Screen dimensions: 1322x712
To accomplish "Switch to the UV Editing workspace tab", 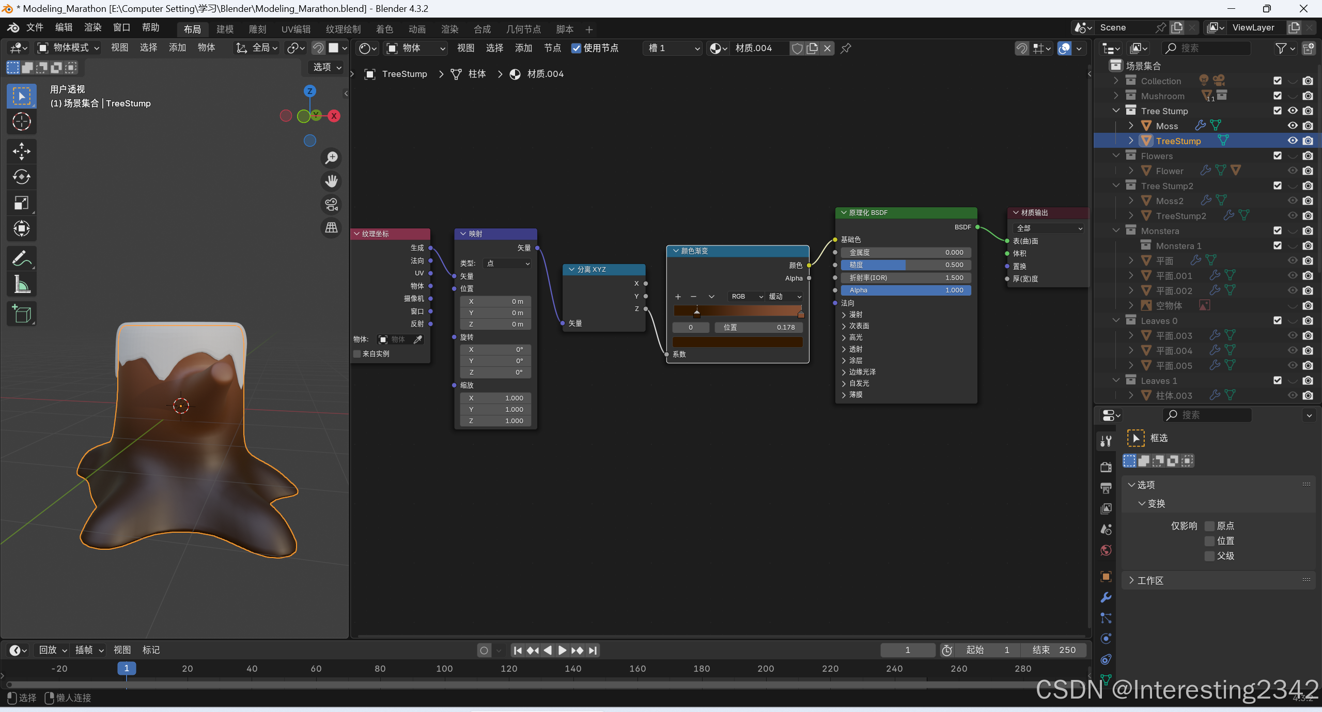I will pos(295,29).
